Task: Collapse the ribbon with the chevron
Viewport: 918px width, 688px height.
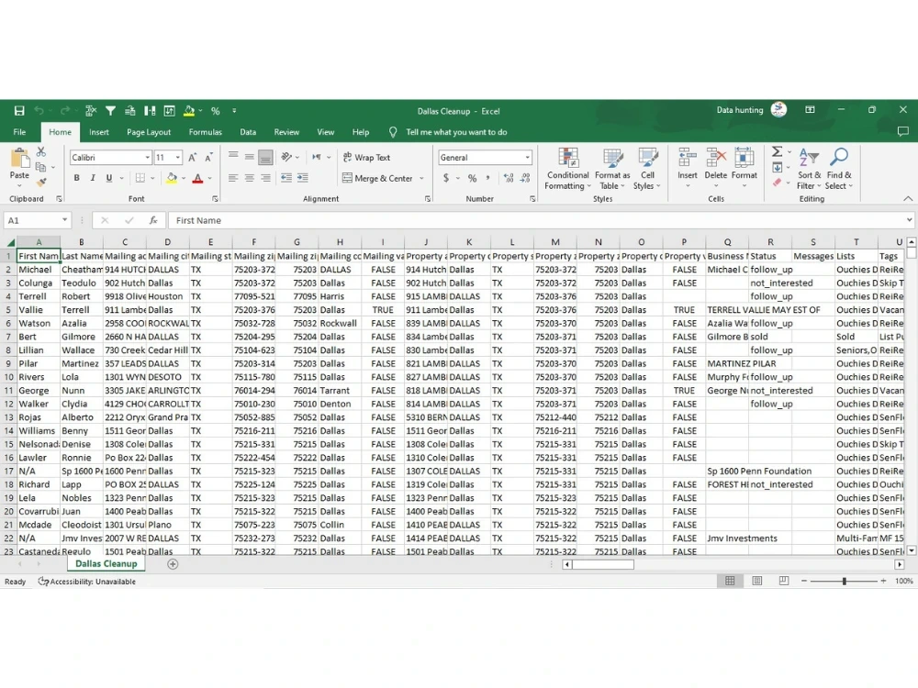Action: [x=908, y=199]
